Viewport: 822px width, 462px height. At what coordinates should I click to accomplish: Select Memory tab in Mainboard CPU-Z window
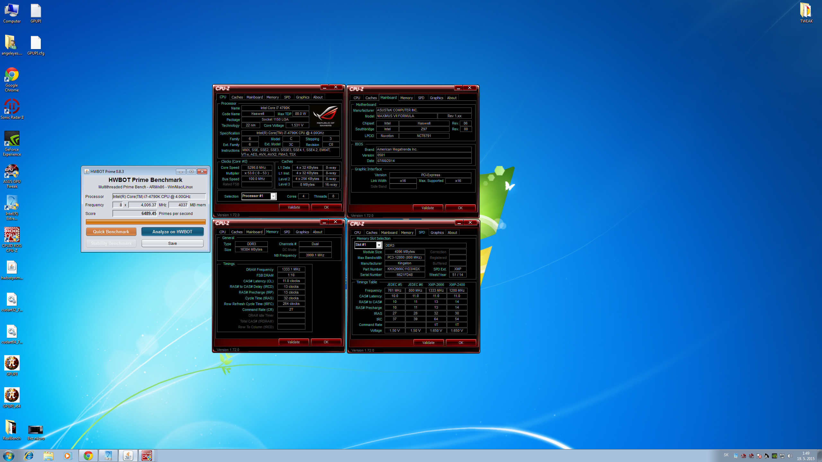(x=407, y=98)
